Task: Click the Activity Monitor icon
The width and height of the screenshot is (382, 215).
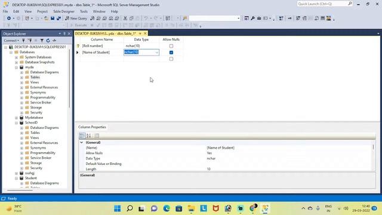Action: coord(54,41)
